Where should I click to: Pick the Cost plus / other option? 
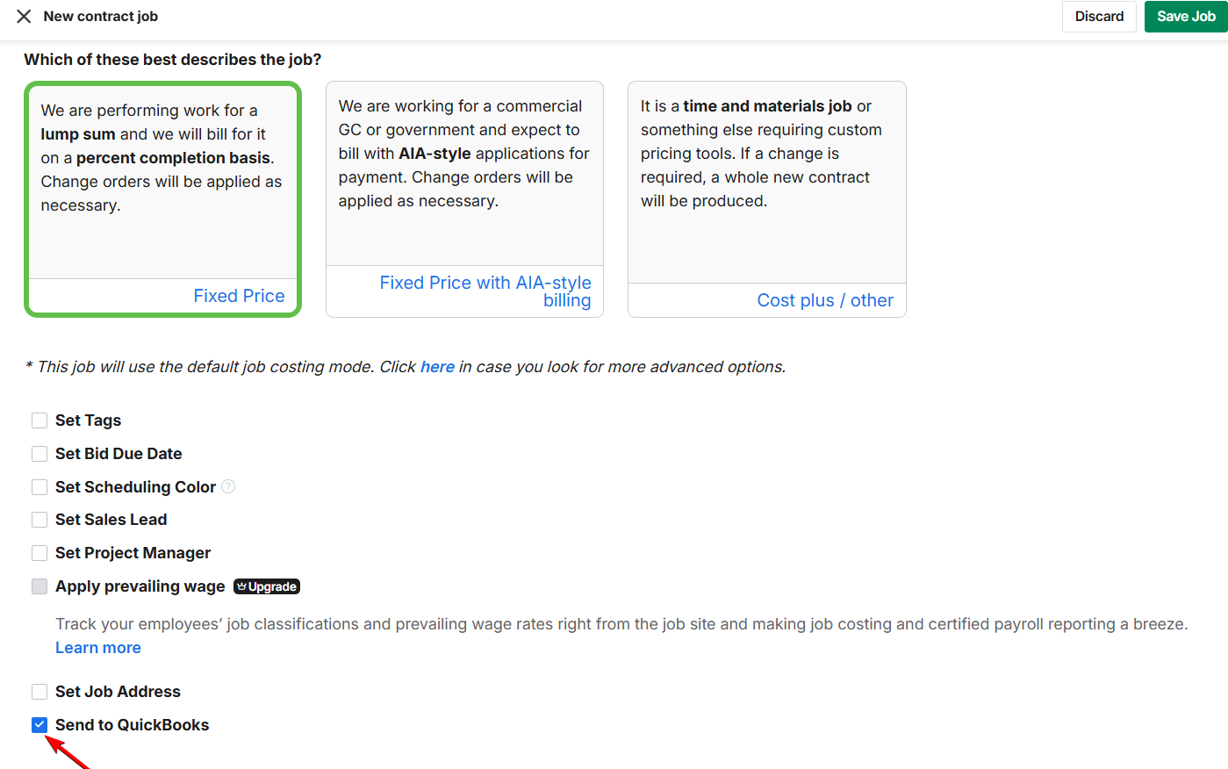tap(766, 199)
